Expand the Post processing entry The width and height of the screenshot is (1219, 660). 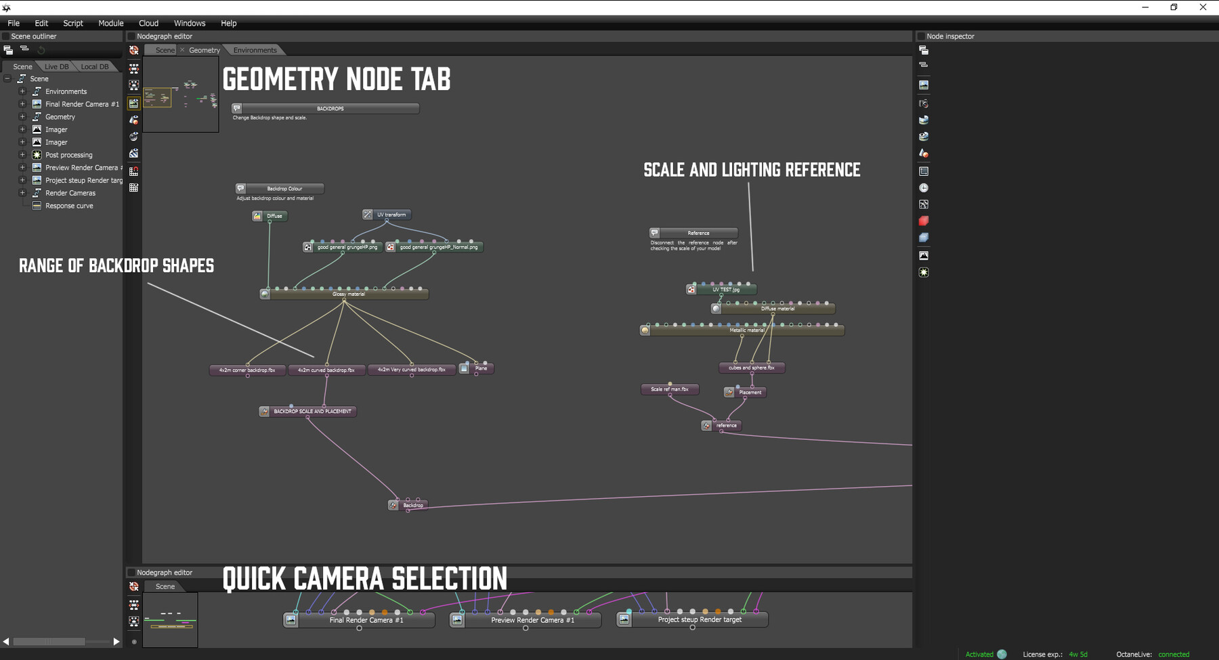point(22,154)
